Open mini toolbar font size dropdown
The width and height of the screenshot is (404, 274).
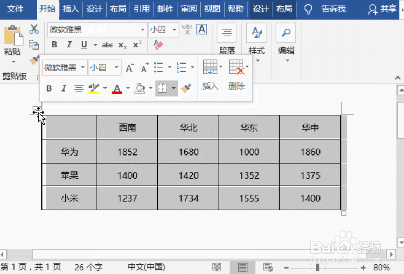[x=116, y=67]
